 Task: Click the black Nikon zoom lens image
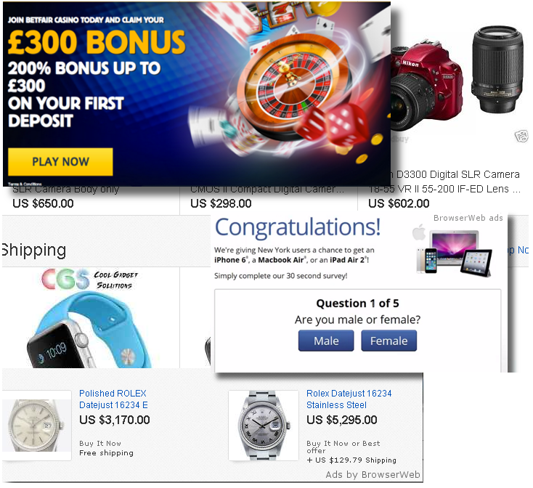[497, 69]
